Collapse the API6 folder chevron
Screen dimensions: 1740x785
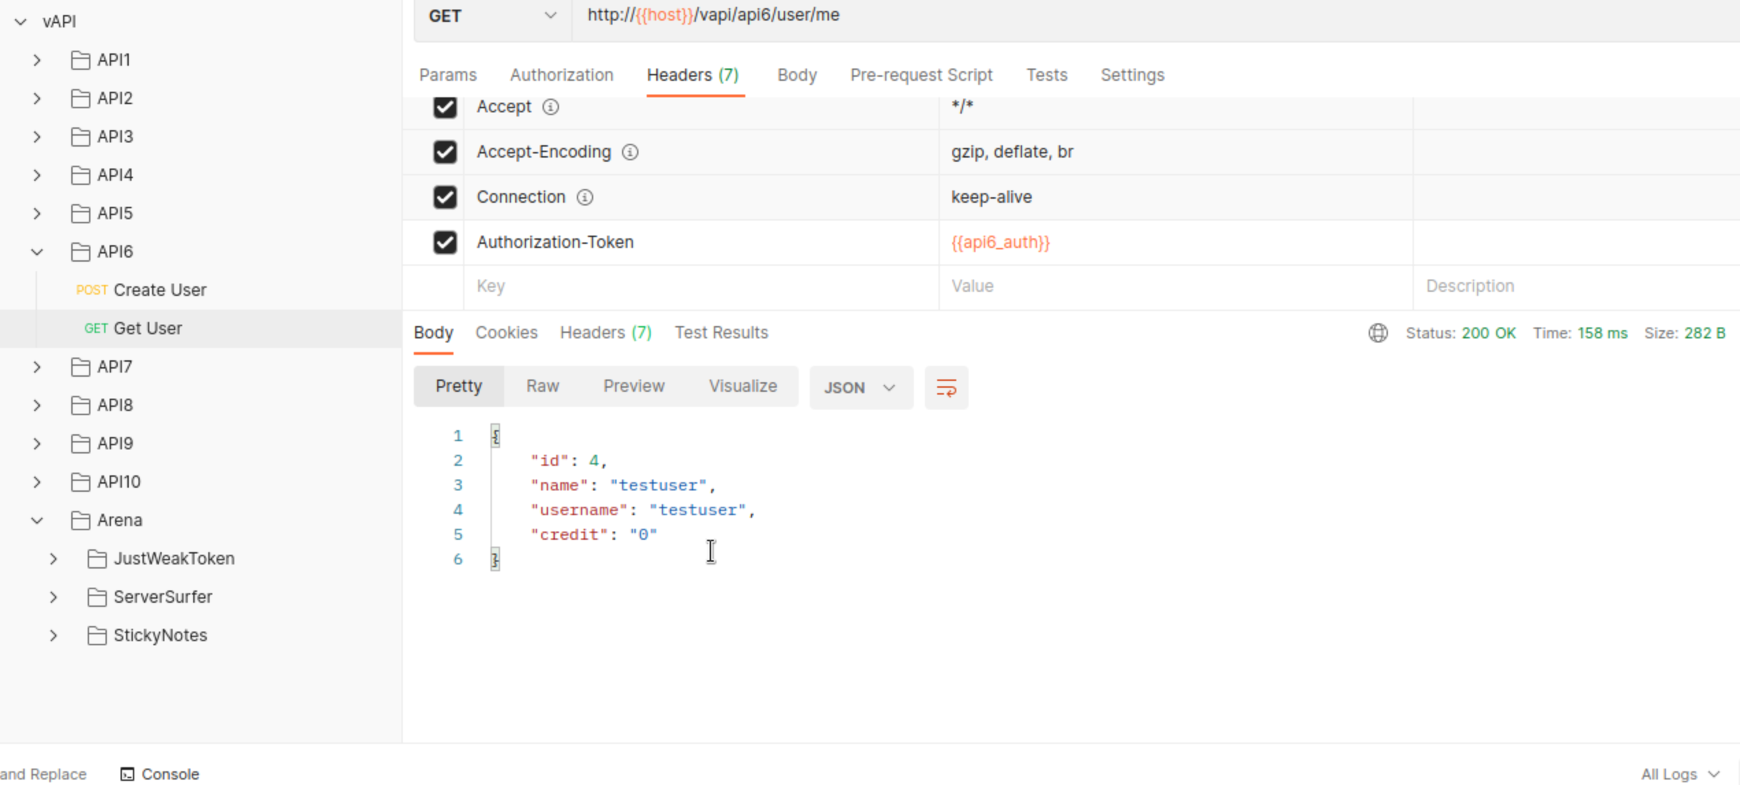(x=37, y=252)
